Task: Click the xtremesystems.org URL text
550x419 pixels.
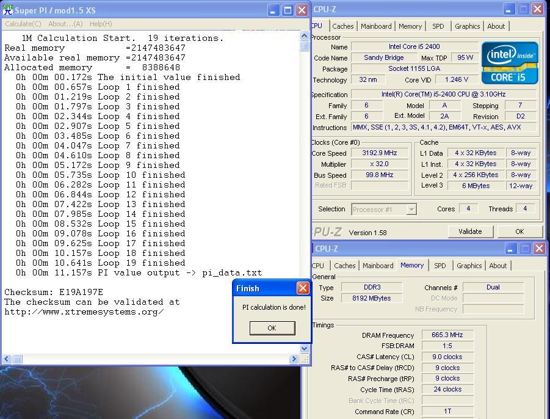Action: (84, 312)
